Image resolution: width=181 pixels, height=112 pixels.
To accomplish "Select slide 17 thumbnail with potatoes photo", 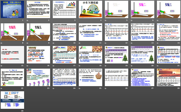I will click(x=64, y=55).
